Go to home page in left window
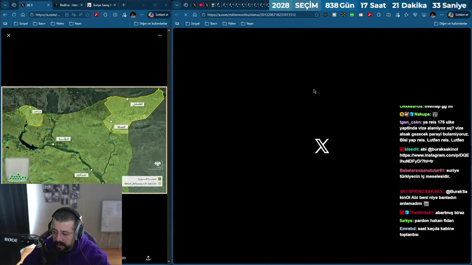Image resolution: width=472 pixels, height=265 pixels. coord(23,15)
